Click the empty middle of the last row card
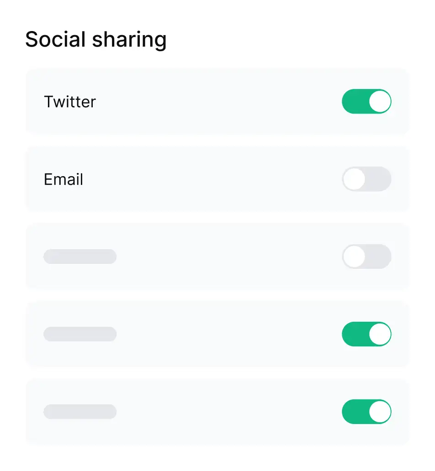The height and width of the screenshot is (471, 435). coord(217,412)
